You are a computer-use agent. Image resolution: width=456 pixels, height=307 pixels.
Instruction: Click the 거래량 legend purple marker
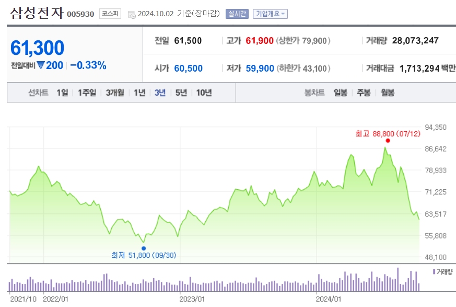(x=434, y=271)
